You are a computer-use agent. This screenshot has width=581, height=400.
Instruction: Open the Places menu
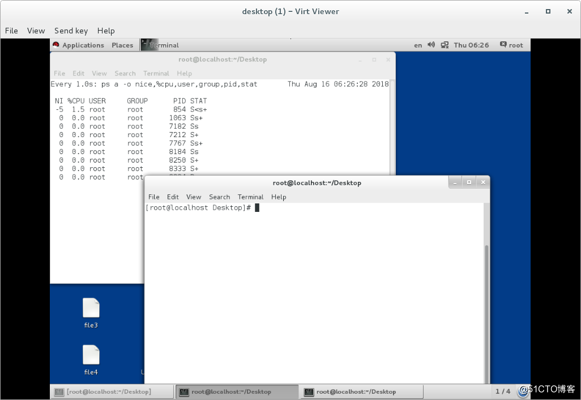tap(122, 45)
